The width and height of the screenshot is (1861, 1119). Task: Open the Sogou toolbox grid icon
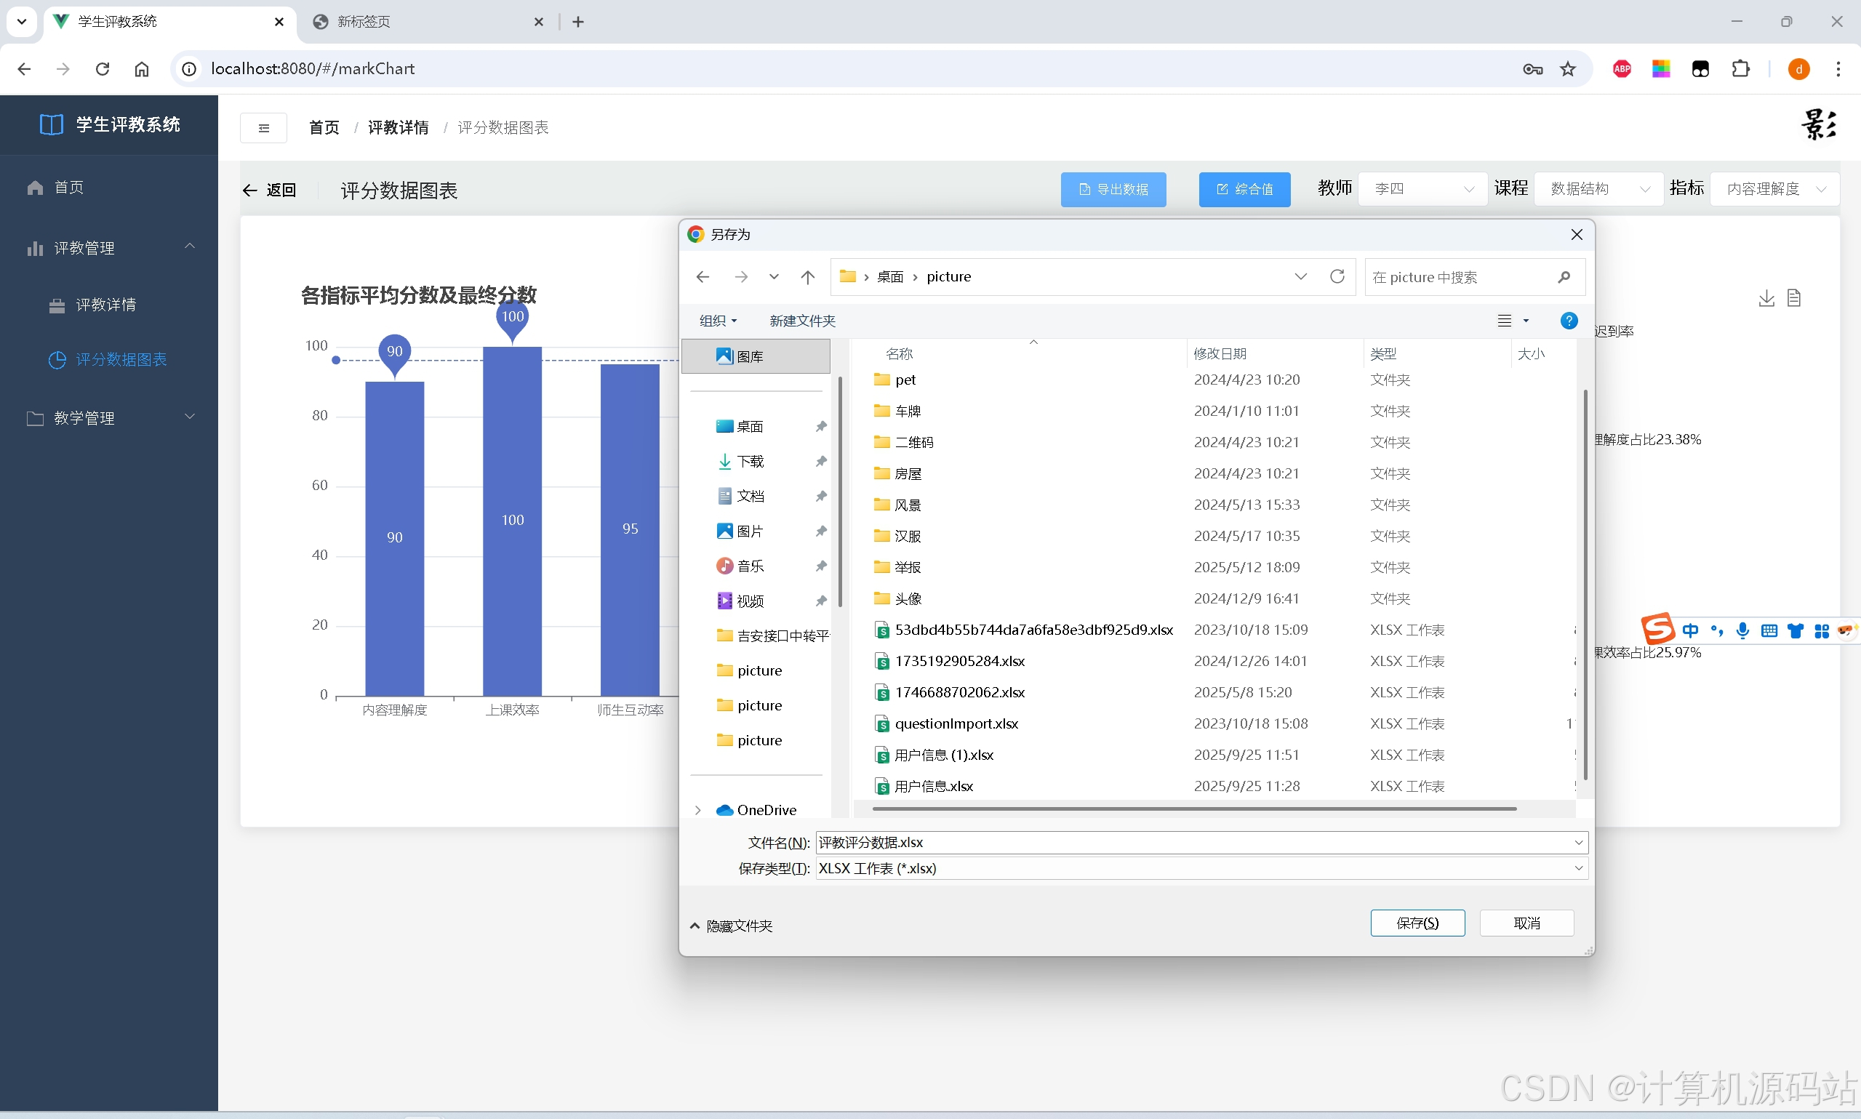click(x=1822, y=631)
